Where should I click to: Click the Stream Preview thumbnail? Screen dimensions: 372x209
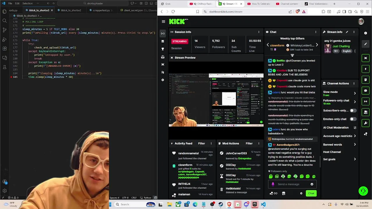pos(216,100)
